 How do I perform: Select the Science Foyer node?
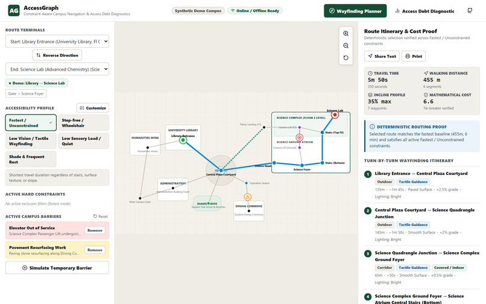(x=302, y=165)
